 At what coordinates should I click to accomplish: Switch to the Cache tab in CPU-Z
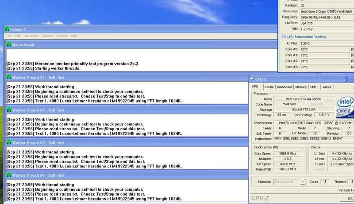[269, 87]
